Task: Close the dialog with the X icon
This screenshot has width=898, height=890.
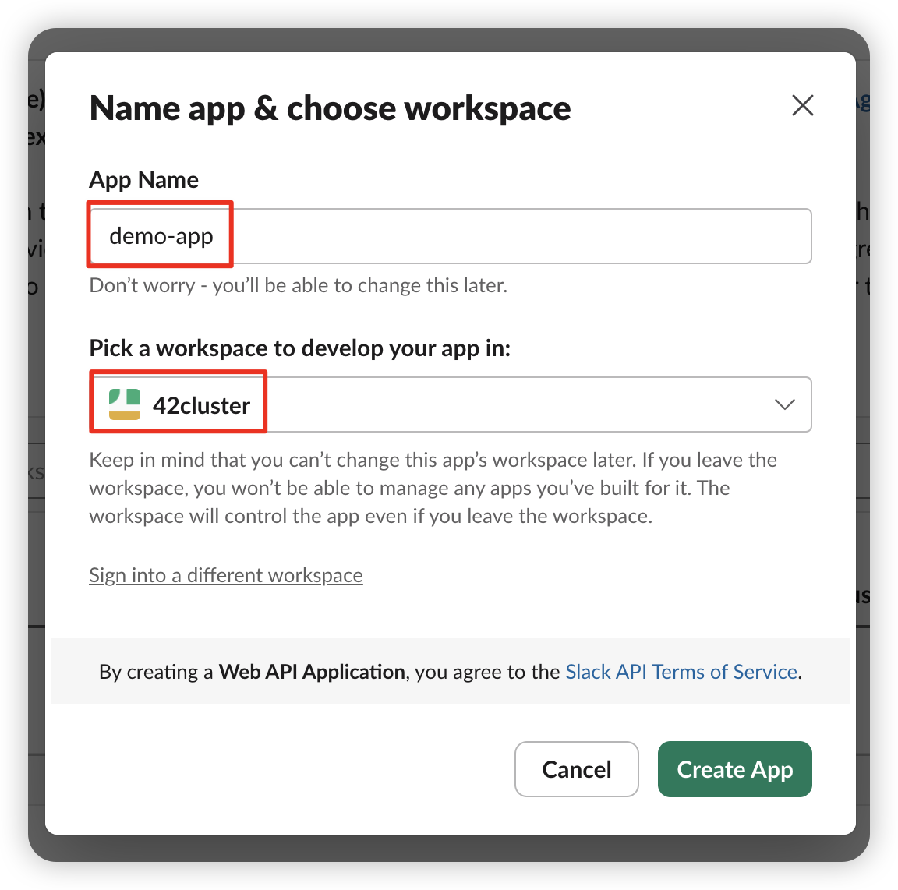Action: coord(802,105)
